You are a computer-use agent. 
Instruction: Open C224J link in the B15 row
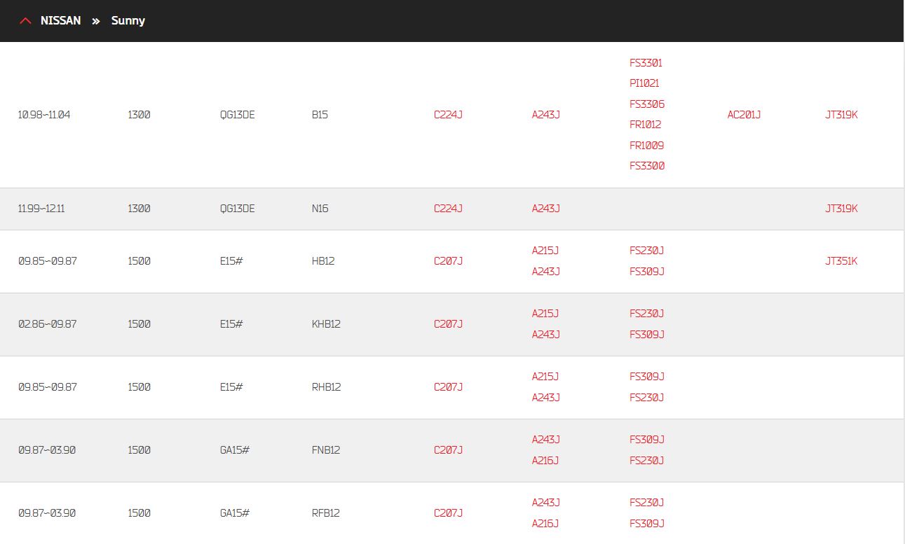(x=448, y=115)
